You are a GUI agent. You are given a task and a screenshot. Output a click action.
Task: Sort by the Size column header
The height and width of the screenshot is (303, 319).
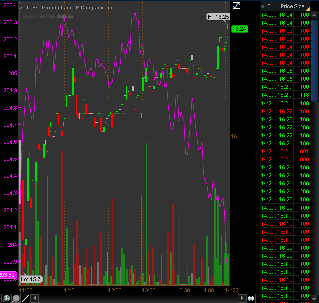[x=298, y=6]
